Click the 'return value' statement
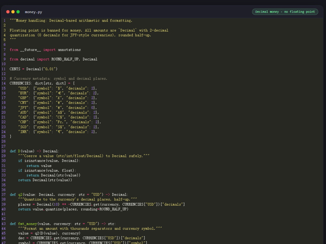This screenshot has width=326, height=244. [x=39, y=166]
